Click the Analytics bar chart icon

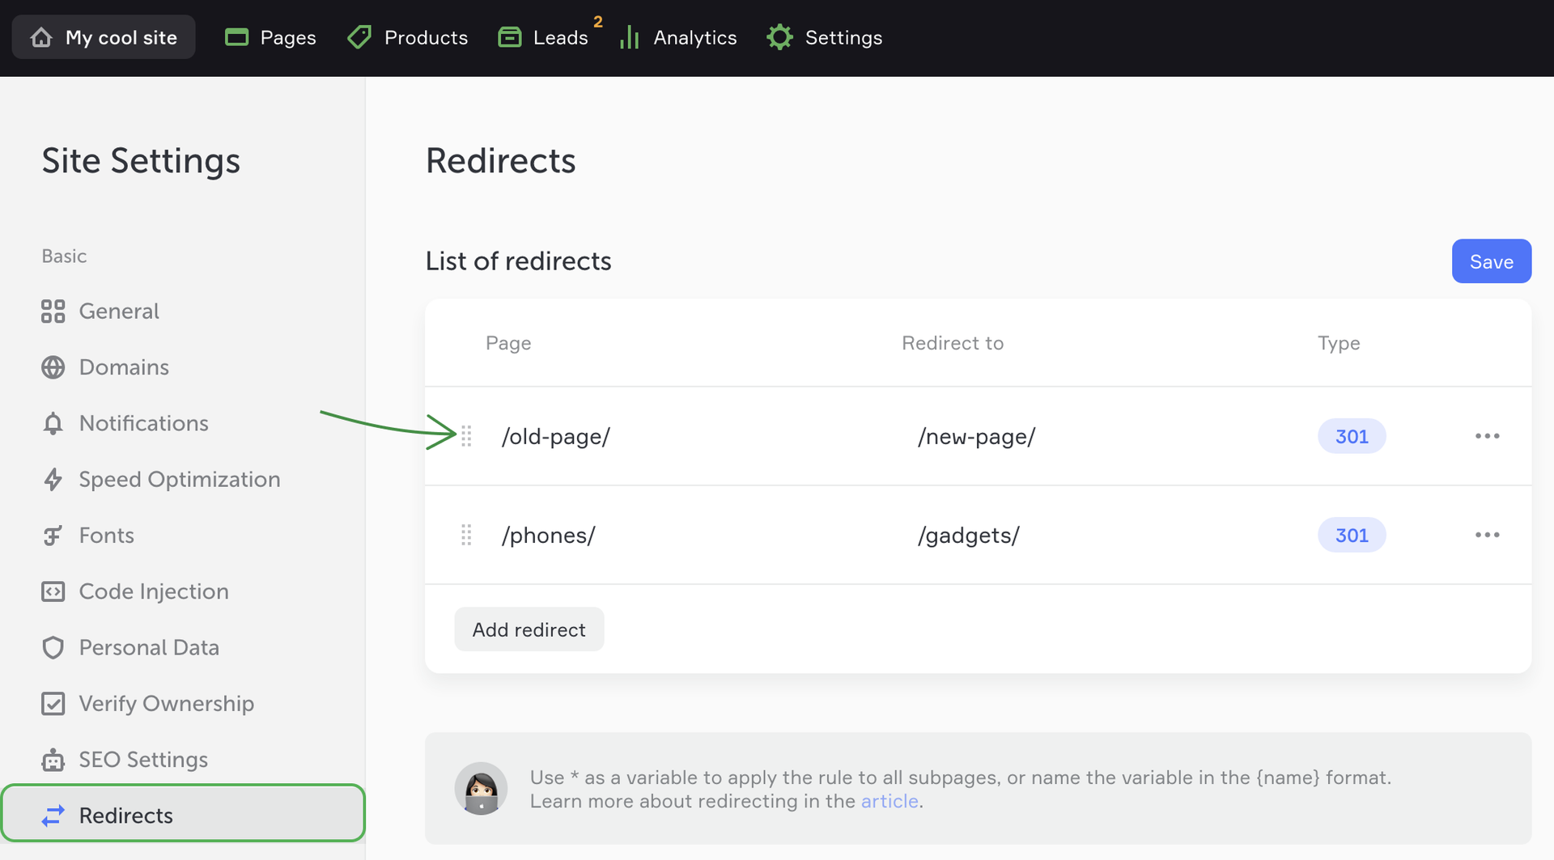(x=630, y=37)
